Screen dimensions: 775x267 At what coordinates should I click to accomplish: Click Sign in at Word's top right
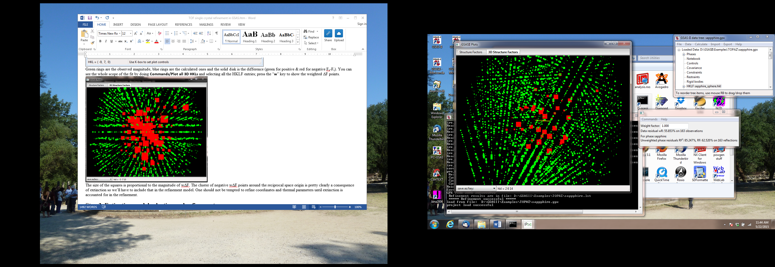coord(362,24)
